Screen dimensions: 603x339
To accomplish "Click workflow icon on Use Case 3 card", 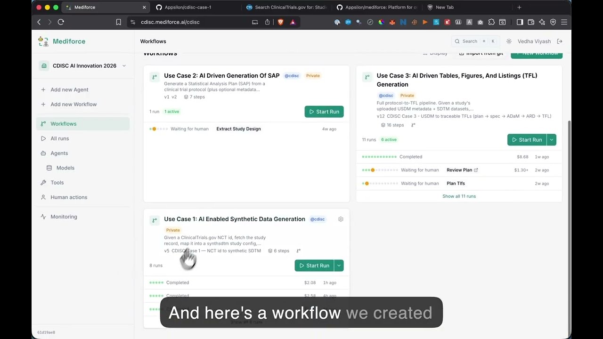I will pos(367,77).
